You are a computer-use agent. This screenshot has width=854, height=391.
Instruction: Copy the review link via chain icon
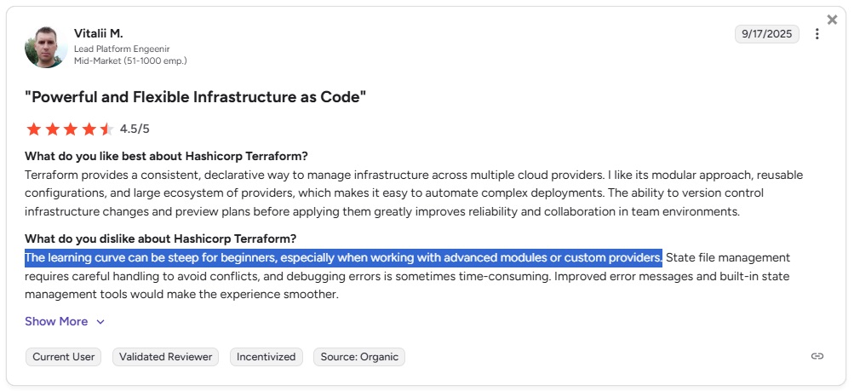click(817, 356)
